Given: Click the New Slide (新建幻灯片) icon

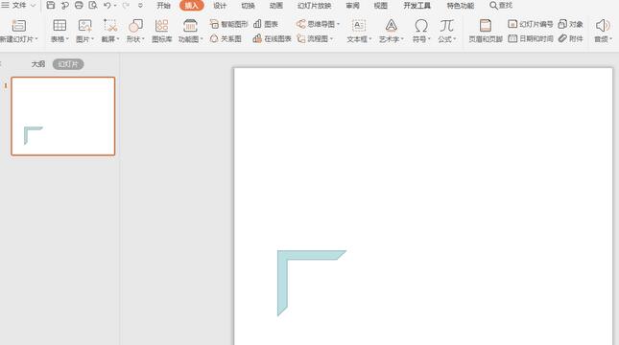Looking at the screenshot, I should click(19, 26).
